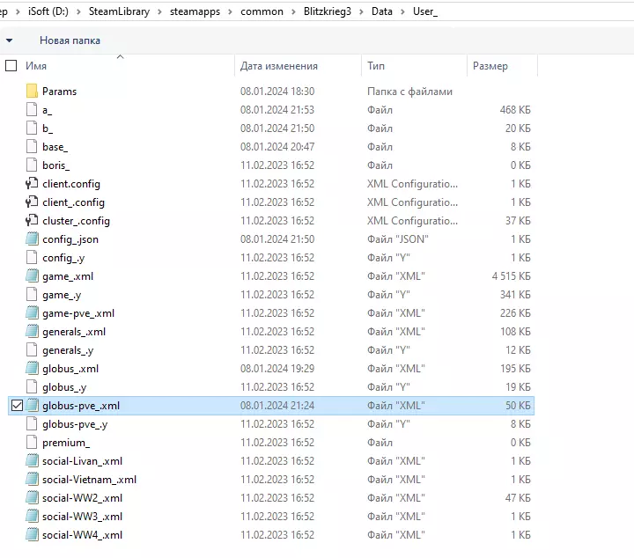Click the 47 КБ size cell
634x558 pixels.
coord(518,498)
